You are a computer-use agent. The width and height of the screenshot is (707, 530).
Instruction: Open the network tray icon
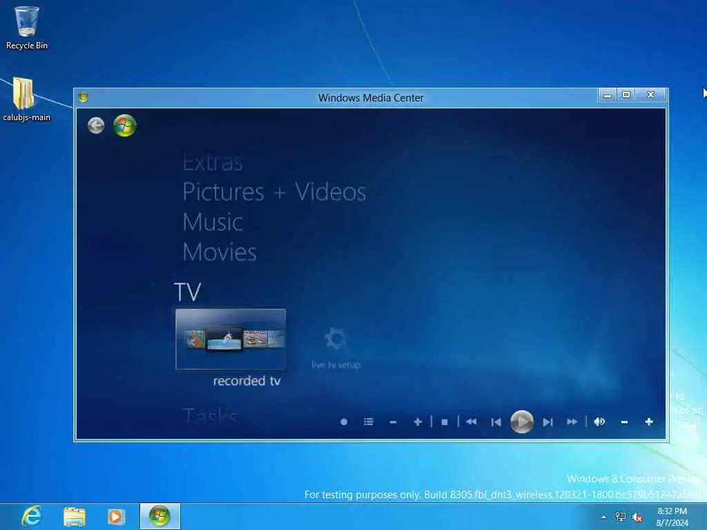(x=621, y=517)
